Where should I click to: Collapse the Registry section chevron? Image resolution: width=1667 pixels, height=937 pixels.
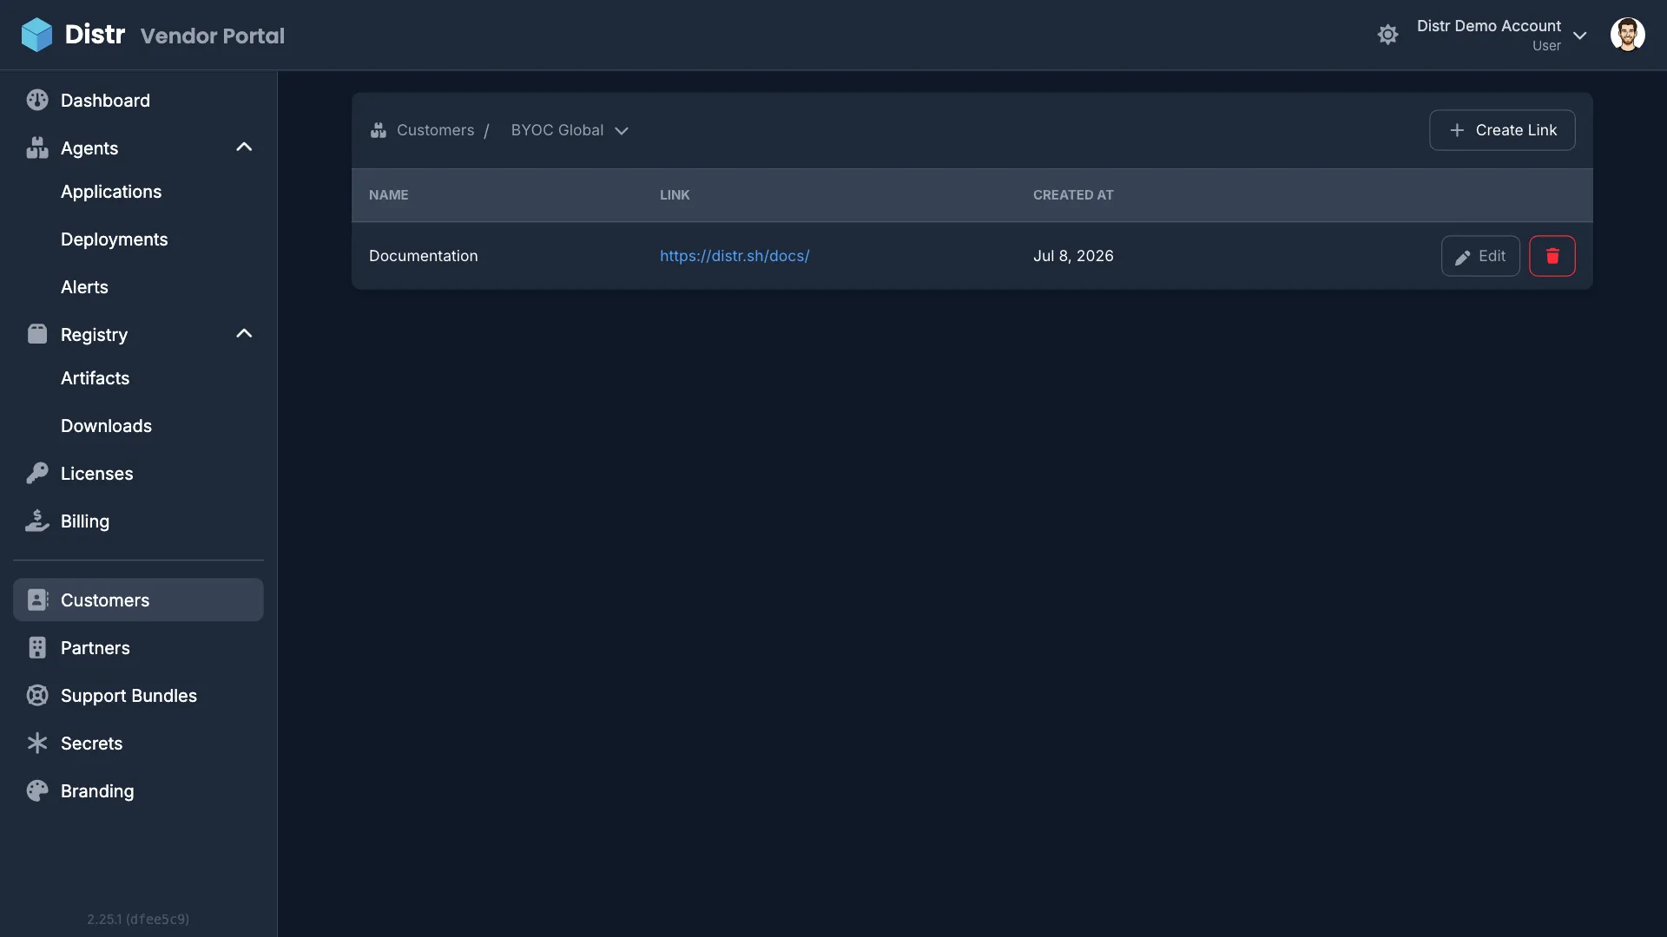click(x=244, y=334)
